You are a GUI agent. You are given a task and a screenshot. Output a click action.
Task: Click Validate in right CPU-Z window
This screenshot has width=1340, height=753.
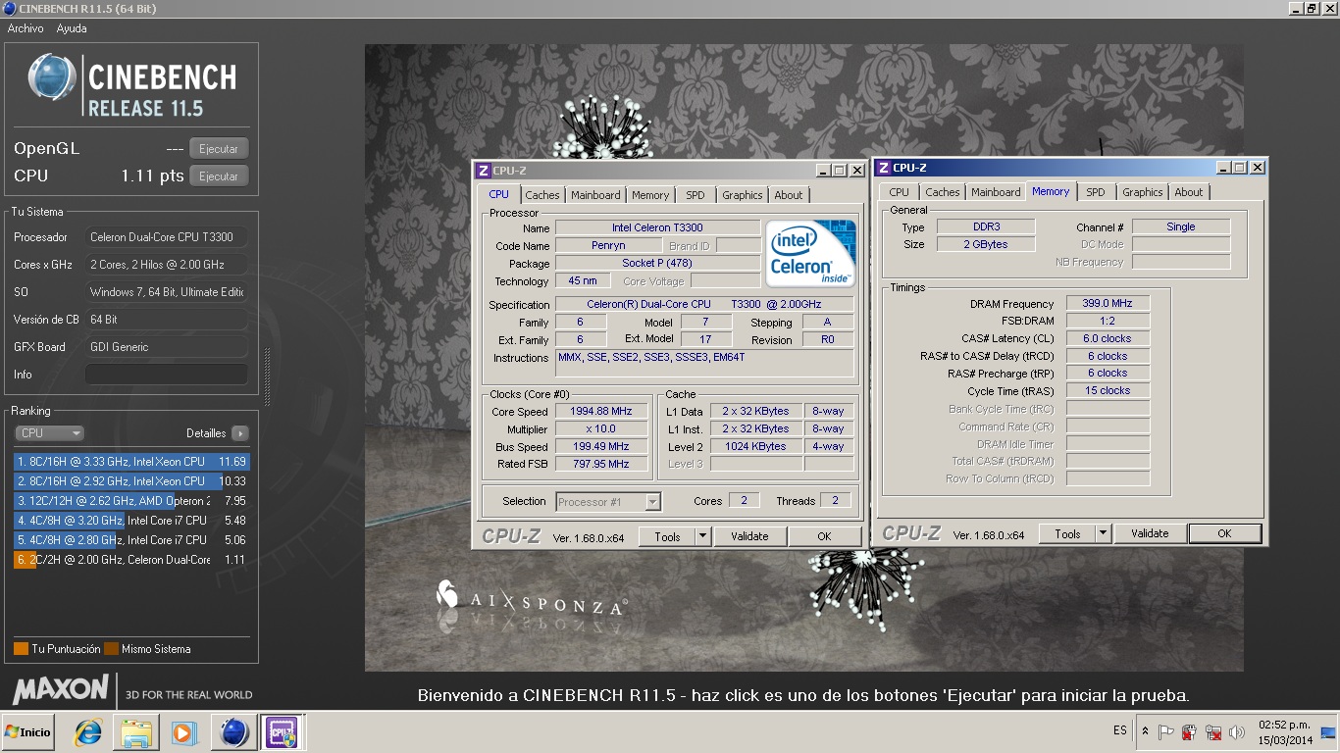(x=1150, y=533)
